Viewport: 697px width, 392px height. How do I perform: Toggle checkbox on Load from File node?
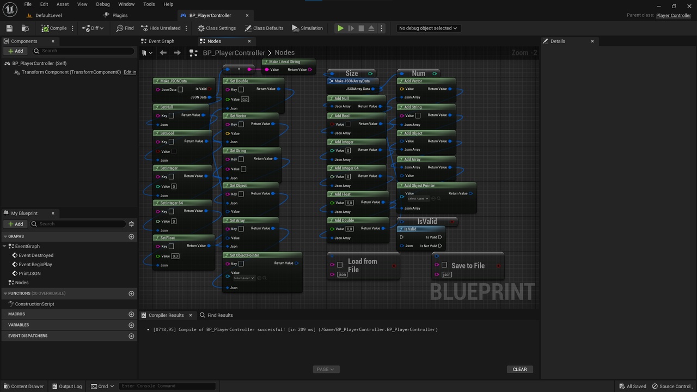click(340, 265)
